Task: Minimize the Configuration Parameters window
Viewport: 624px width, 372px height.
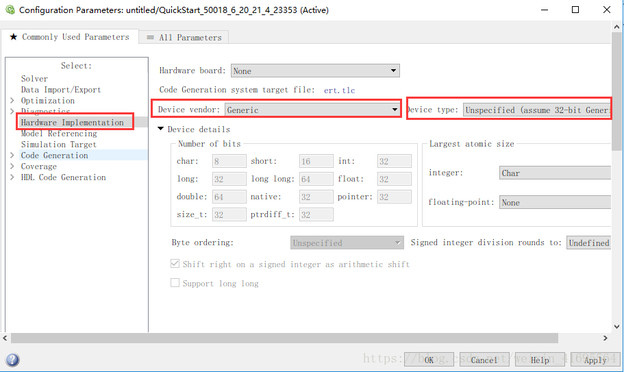Action: pos(545,10)
